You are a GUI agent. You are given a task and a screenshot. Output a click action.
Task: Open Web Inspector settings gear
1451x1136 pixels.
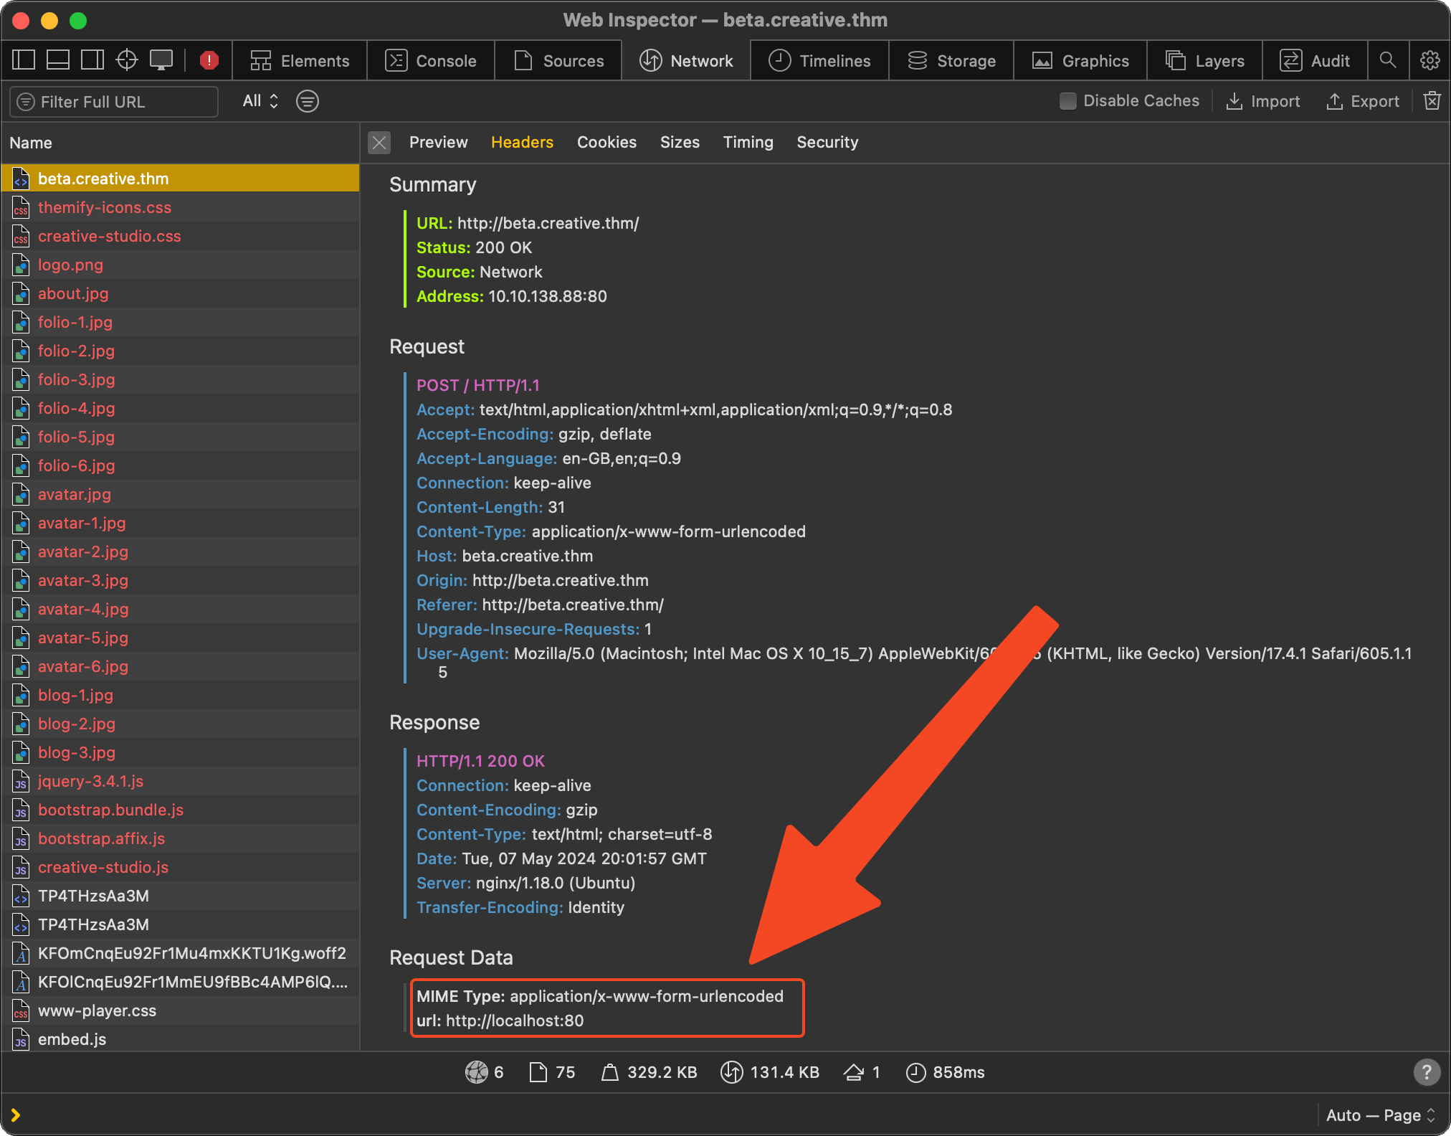point(1430,60)
